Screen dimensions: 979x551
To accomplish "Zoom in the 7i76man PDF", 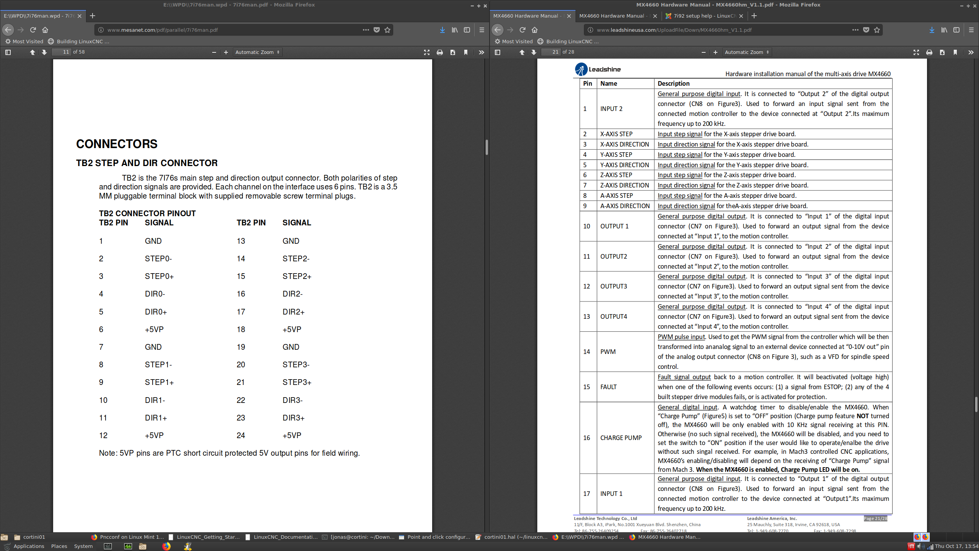I will click(x=226, y=52).
